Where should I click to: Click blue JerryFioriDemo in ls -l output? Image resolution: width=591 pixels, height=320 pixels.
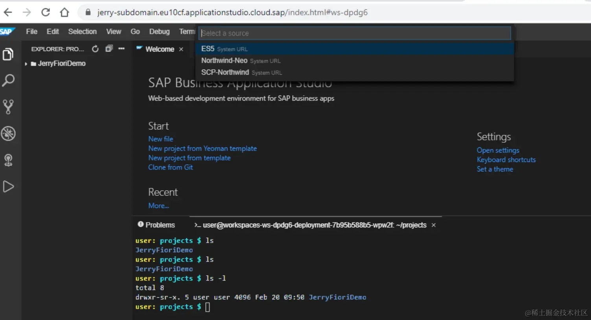coord(337,297)
